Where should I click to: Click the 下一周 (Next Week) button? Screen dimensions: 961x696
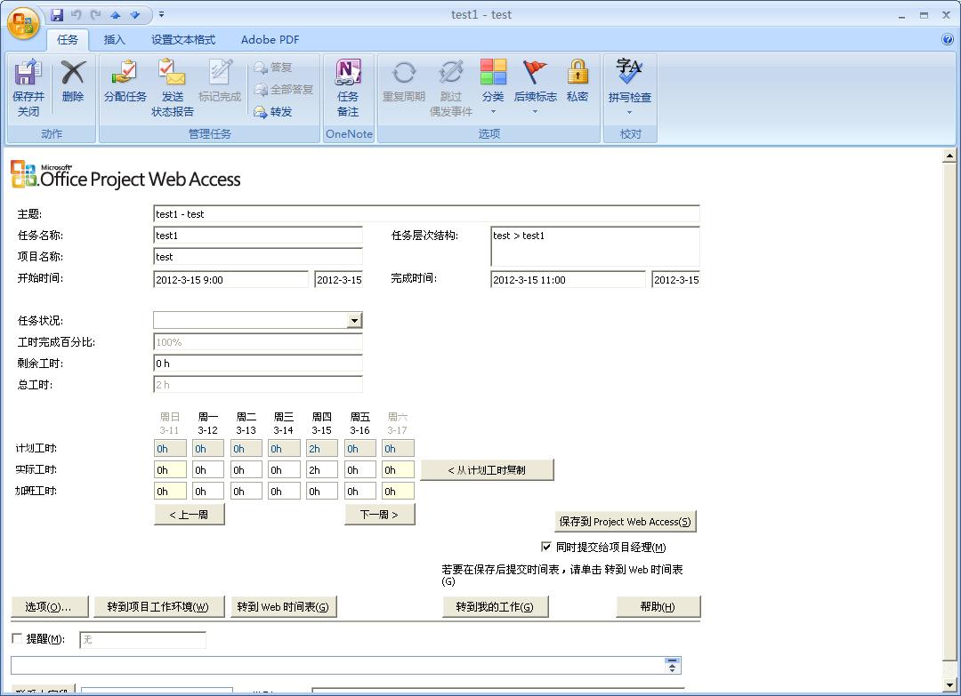coord(379,515)
